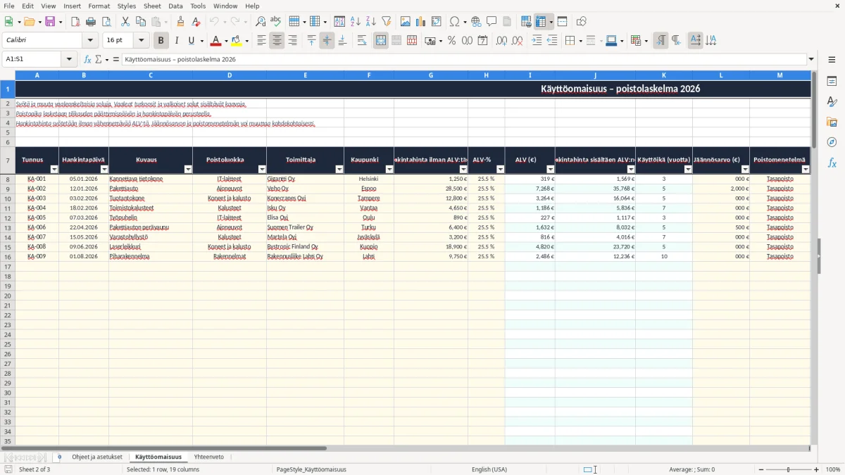Open the Styles menu
845x475 pixels.
click(127, 6)
